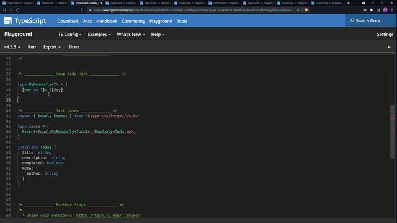
Task: Open the purple profile avatar
Action: tap(385, 10)
